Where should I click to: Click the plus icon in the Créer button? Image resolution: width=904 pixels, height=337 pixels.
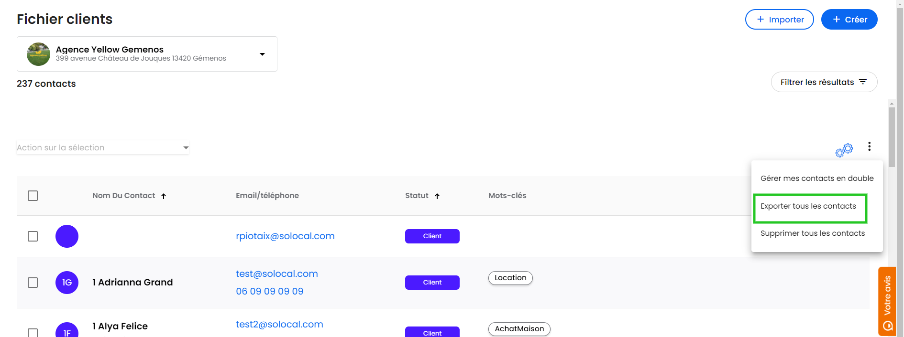pos(837,19)
